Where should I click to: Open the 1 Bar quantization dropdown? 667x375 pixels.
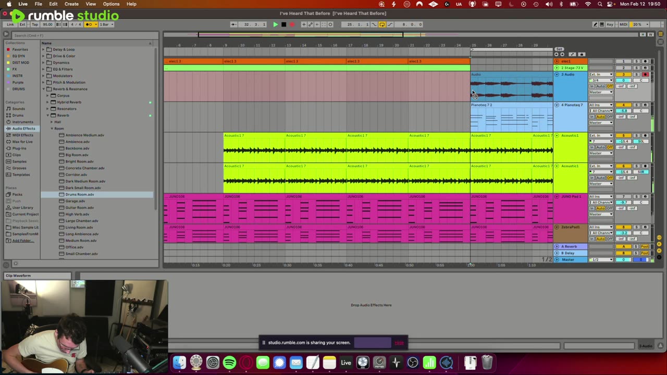(107, 24)
